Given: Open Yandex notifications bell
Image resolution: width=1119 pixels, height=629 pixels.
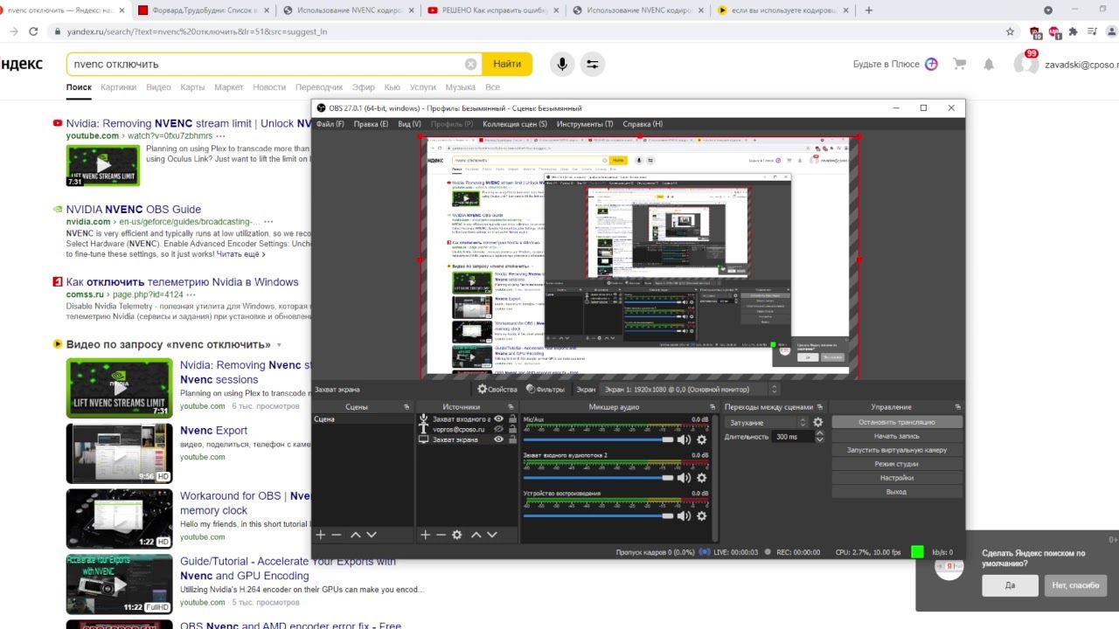Looking at the screenshot, I should click(989, 65).
